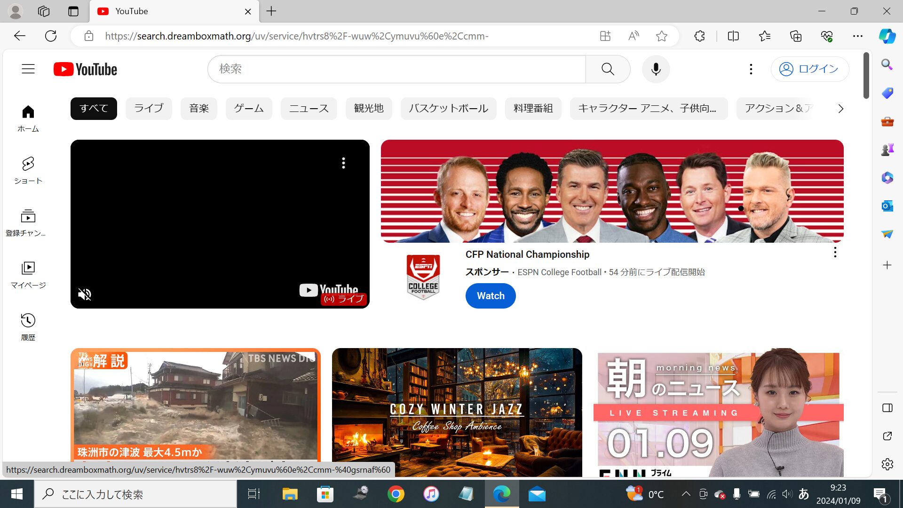The image size is (903, 508).
Task: Open the three-dot menu on CFP National Championship
Action: click(835, 252)
